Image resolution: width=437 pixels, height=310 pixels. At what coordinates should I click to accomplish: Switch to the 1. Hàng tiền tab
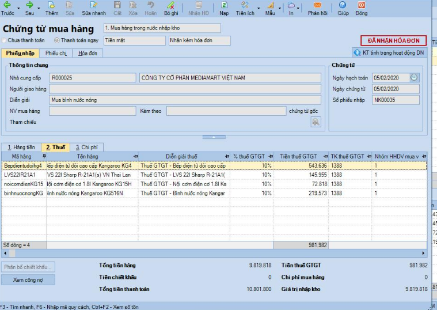click(x=21, y=148)
